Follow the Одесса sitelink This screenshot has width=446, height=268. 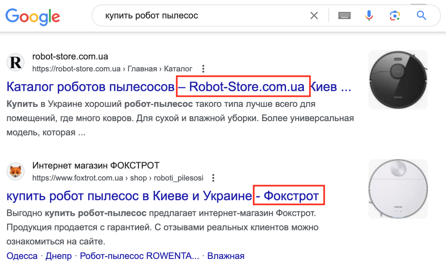point(22,255)
